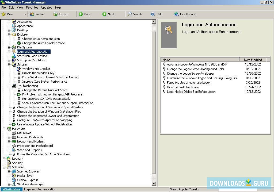Click the WinGuides status bar logo
The width and height of the screenshot is (274, 192).
click(x=11, y=189)
